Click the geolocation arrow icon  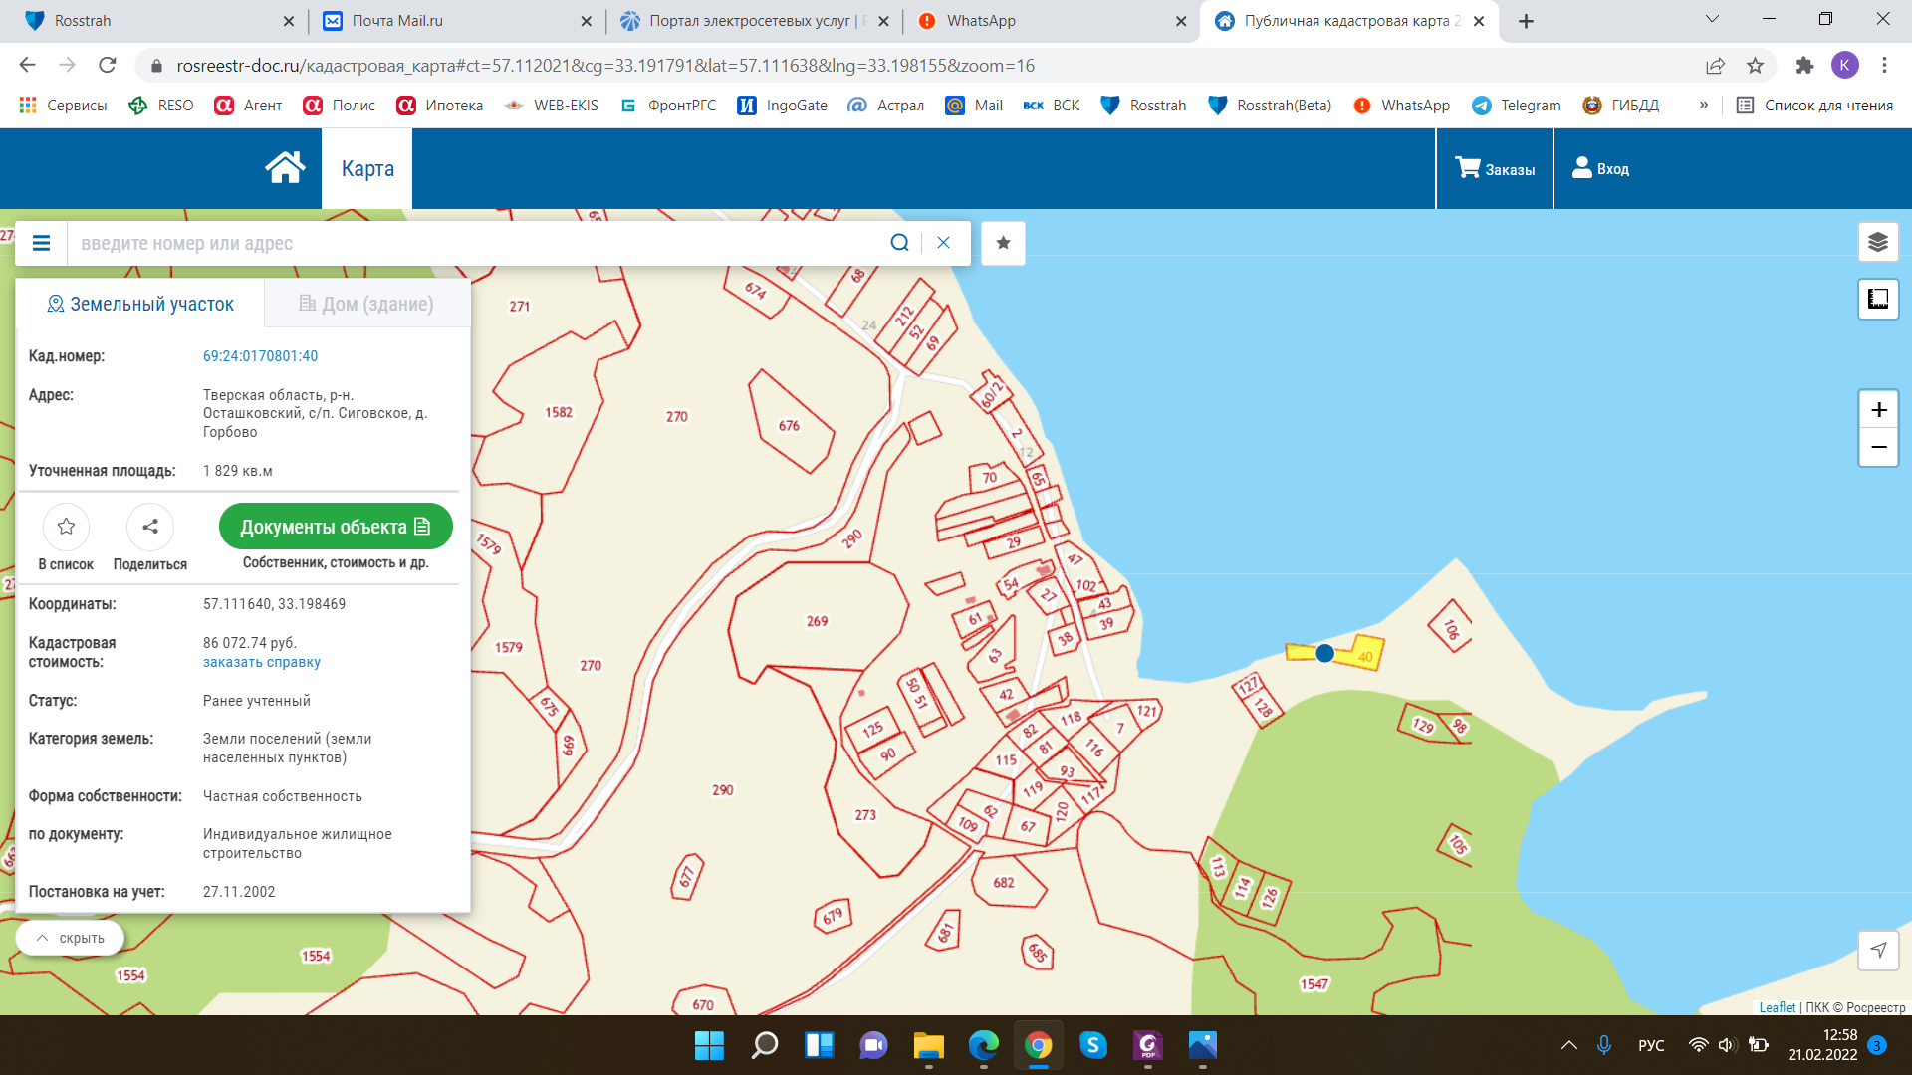(x=1878, y=950)
